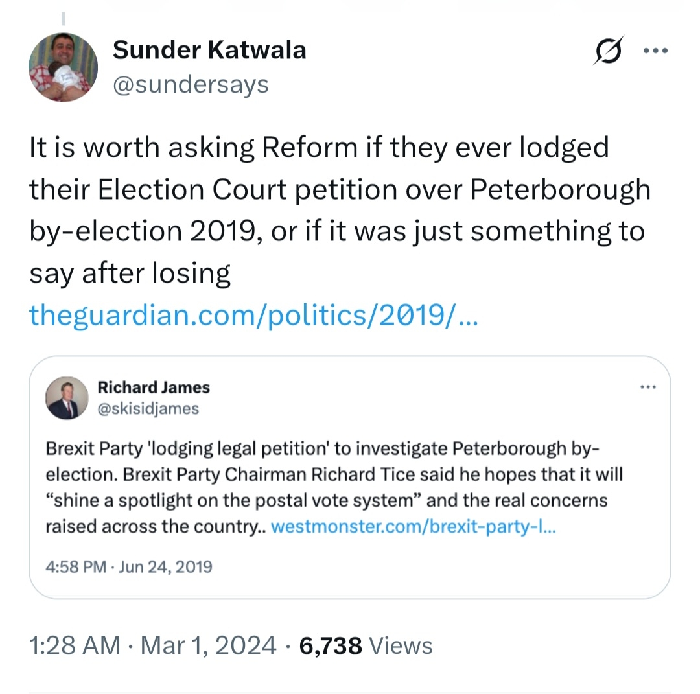Viewport: 700px width, 694px height.
Task: Follow the theguardian.com politics link
Action: (x=253, y=315)
